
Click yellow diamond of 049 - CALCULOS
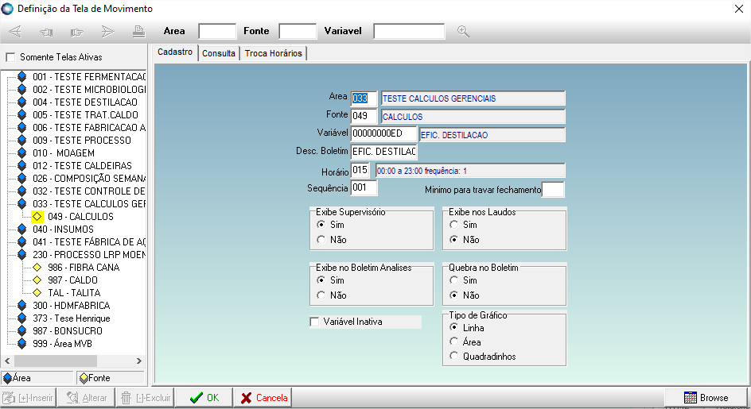[x=37, y=217]
